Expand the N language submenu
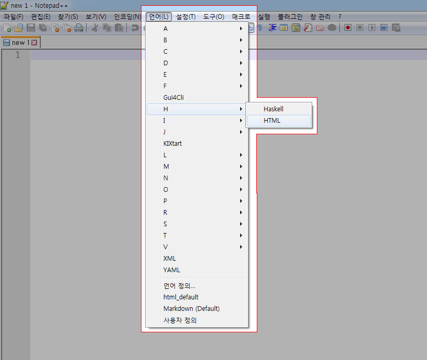427x360 pixels. click(197, 178)
